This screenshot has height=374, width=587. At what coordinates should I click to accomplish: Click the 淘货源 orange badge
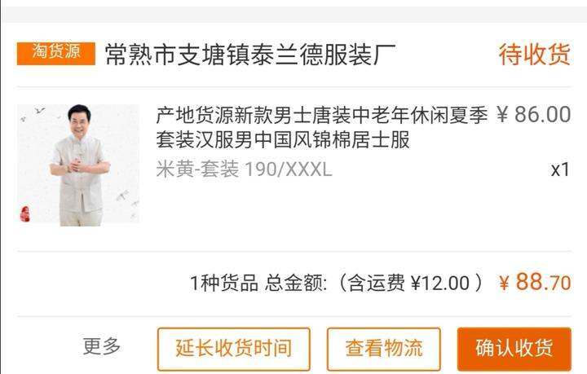coord(55,54)
